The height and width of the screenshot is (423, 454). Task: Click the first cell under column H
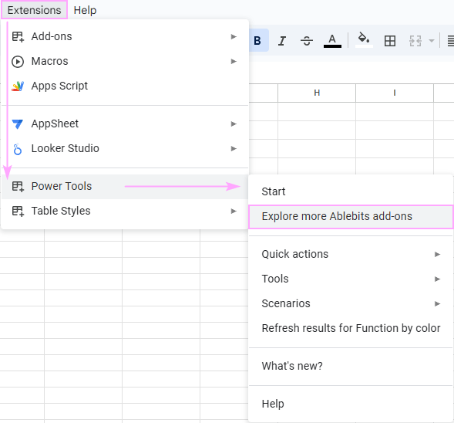coord(317,112)
